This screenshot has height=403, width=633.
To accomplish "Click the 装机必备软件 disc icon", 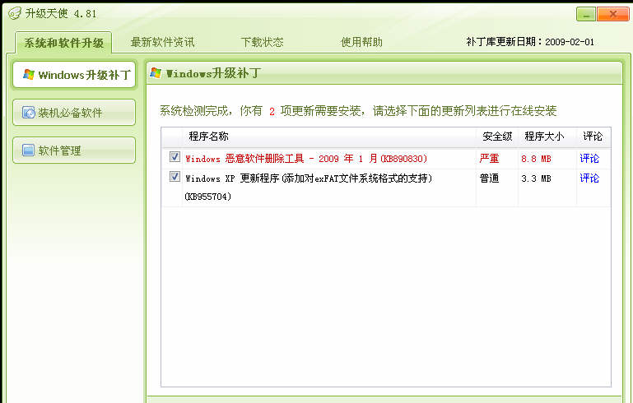I will click(28, 113).
